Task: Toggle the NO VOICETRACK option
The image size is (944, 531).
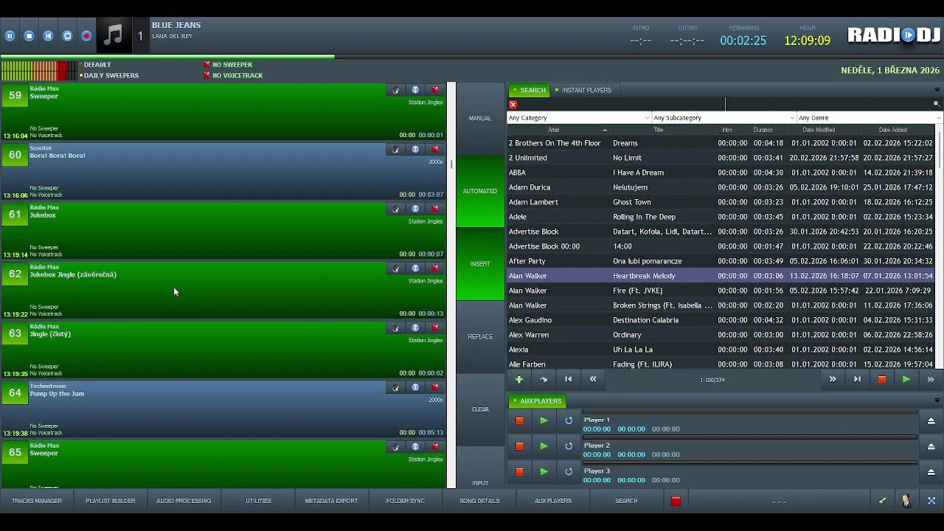Action: pyautogui.click(x=233, y=75)
